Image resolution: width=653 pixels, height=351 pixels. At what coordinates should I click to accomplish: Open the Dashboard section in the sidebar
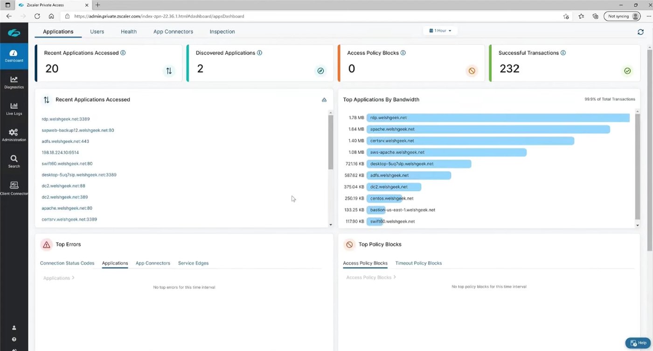point(14,56)
